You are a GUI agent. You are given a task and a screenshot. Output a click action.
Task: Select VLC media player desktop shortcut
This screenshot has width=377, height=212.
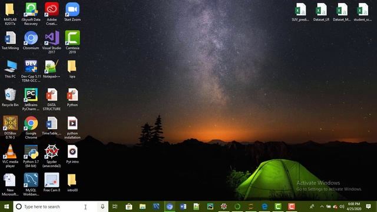pyautogui.click(x=10, y=152)
